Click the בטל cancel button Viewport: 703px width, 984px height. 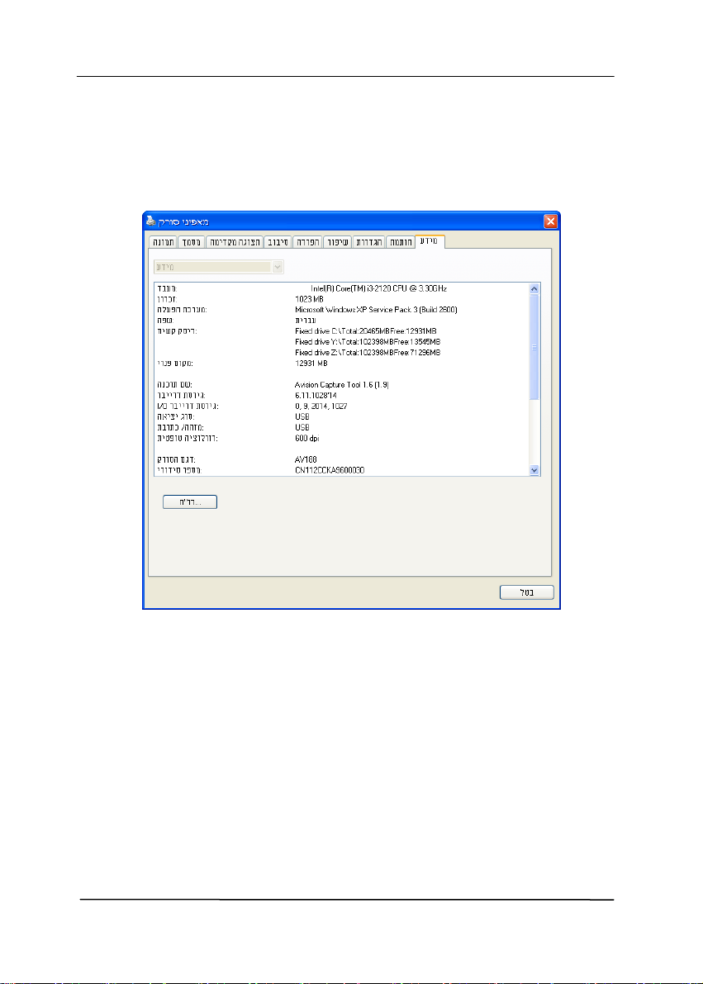pyautogui.click(x=526, y=592)
